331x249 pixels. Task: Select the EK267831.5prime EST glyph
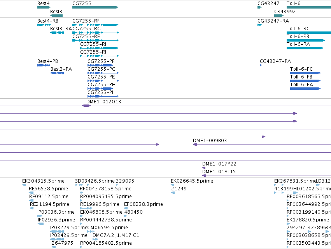279,185
